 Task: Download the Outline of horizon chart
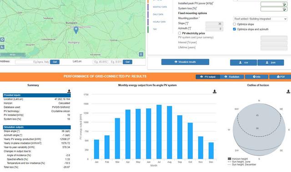(288, 91)
